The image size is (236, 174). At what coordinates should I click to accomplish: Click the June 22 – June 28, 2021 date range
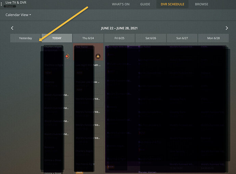[119, 28]
